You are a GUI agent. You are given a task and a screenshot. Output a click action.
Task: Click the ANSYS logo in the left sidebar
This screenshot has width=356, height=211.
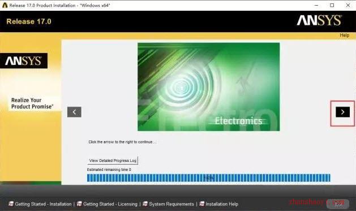point(24,61)
